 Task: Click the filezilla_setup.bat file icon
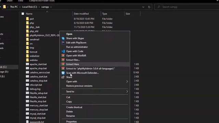pos(27,93)
